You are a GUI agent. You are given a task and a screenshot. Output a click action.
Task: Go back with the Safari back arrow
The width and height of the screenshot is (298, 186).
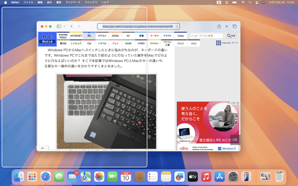72,26
